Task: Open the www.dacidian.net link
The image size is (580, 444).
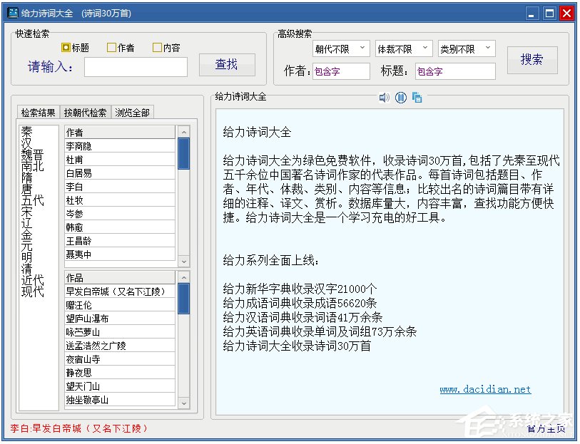Action: 485,389
